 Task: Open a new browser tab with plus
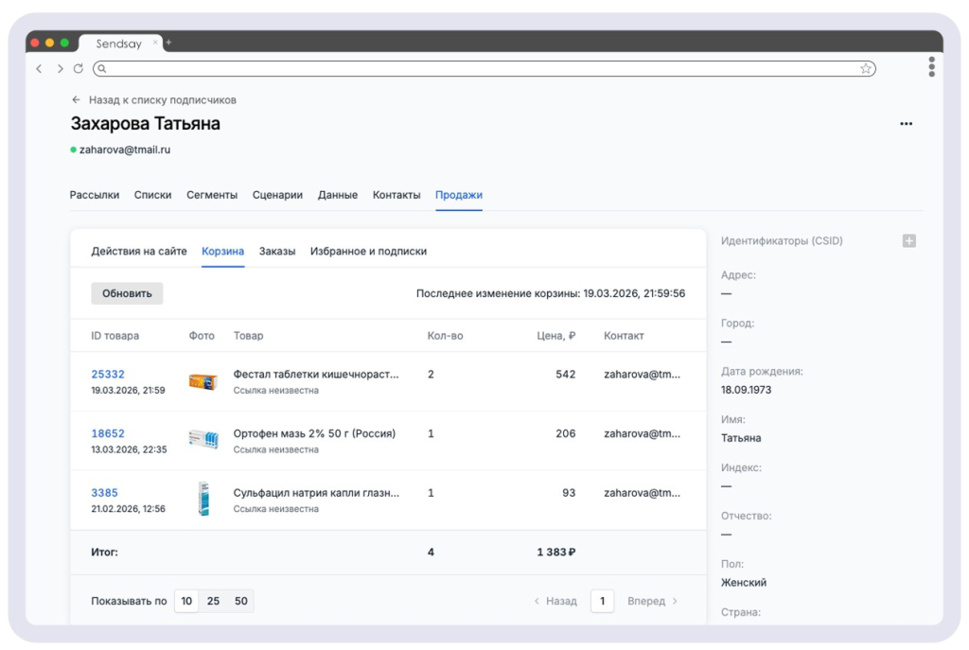pos(168,43)
